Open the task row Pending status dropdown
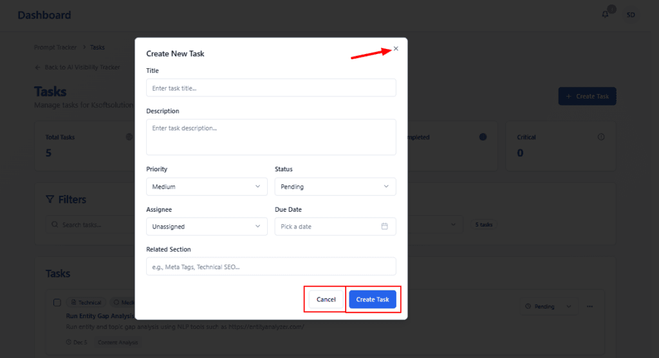The image size is (659, 358). coord(548,306)
